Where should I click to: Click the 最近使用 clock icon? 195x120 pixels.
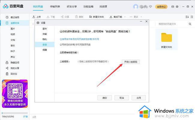pyautogui.click(x=7, y=17)
